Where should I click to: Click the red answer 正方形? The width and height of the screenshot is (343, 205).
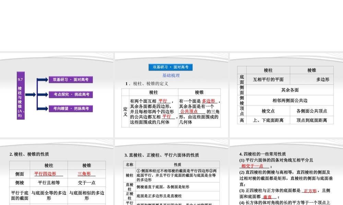coord(310,191)
